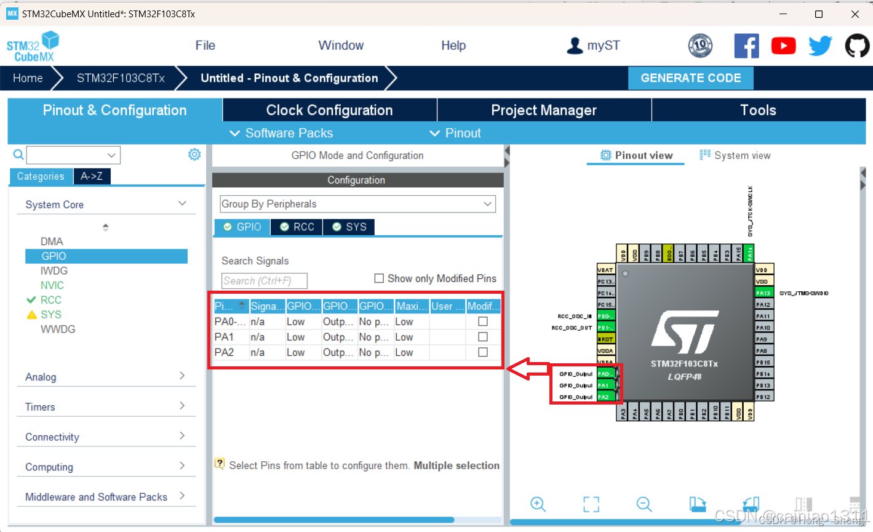Open the Software Packs dropdown
Screen dimensions: 873x532
281,133
